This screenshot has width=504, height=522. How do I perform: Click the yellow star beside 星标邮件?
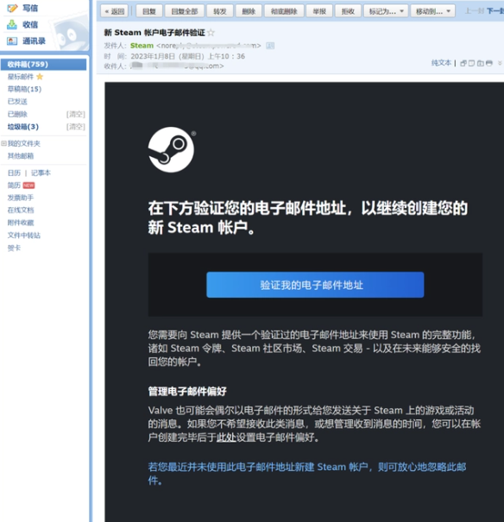tap(40, 77)
